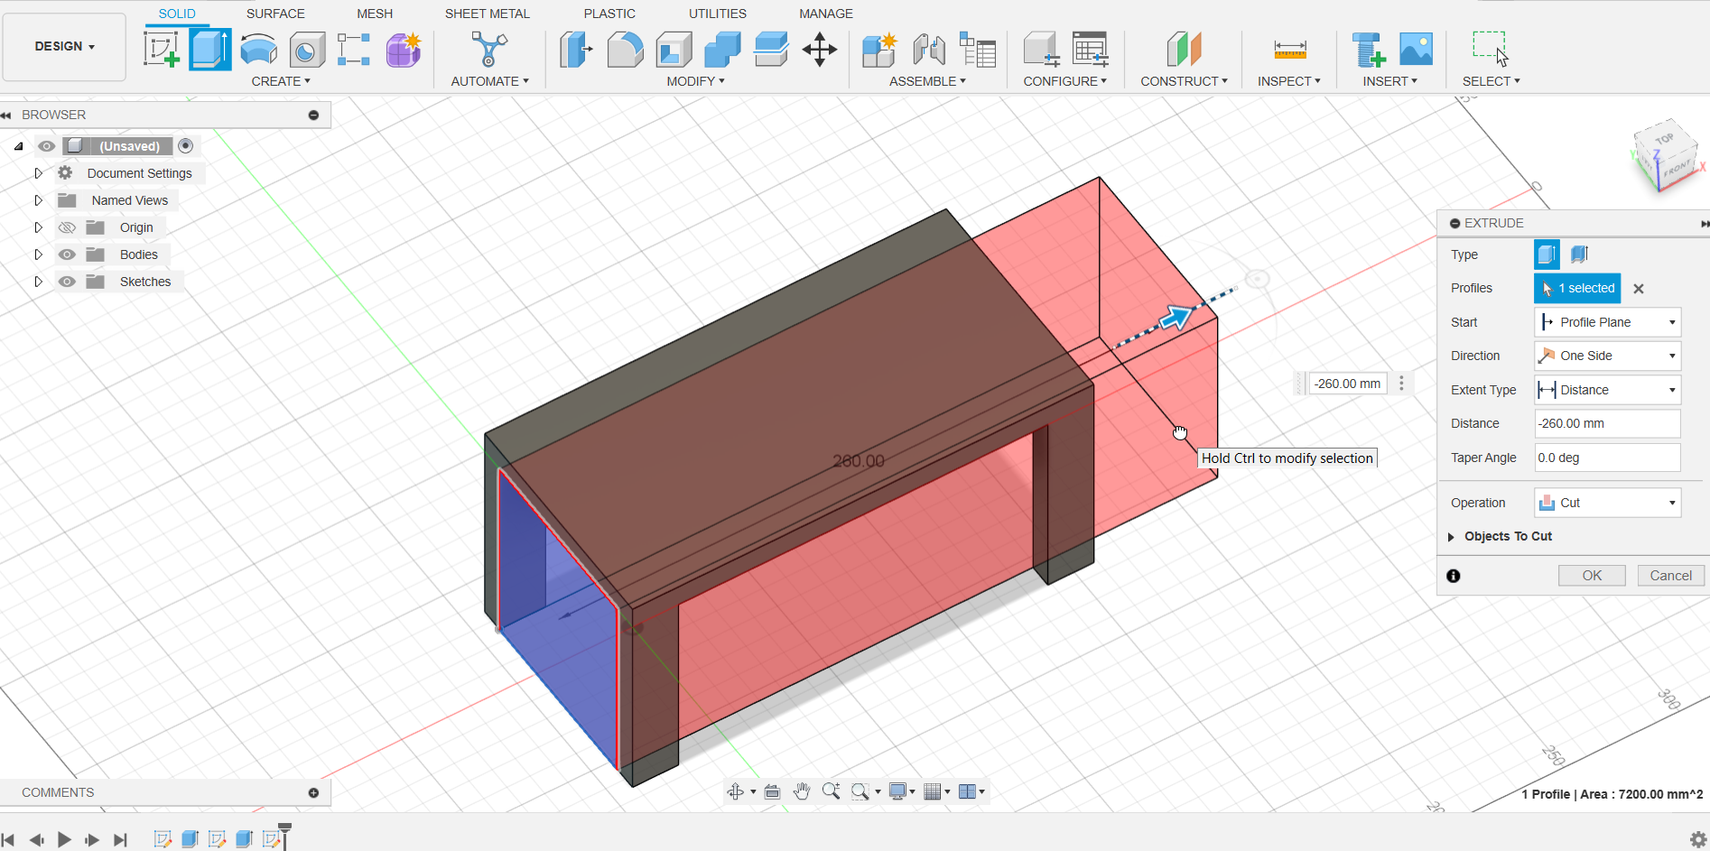The width and height of the screenshot is (1710, 851).
Task: Confirm the extrude with OK
Action: point(1592,576)
